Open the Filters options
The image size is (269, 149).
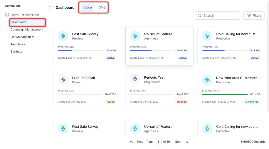254,16
